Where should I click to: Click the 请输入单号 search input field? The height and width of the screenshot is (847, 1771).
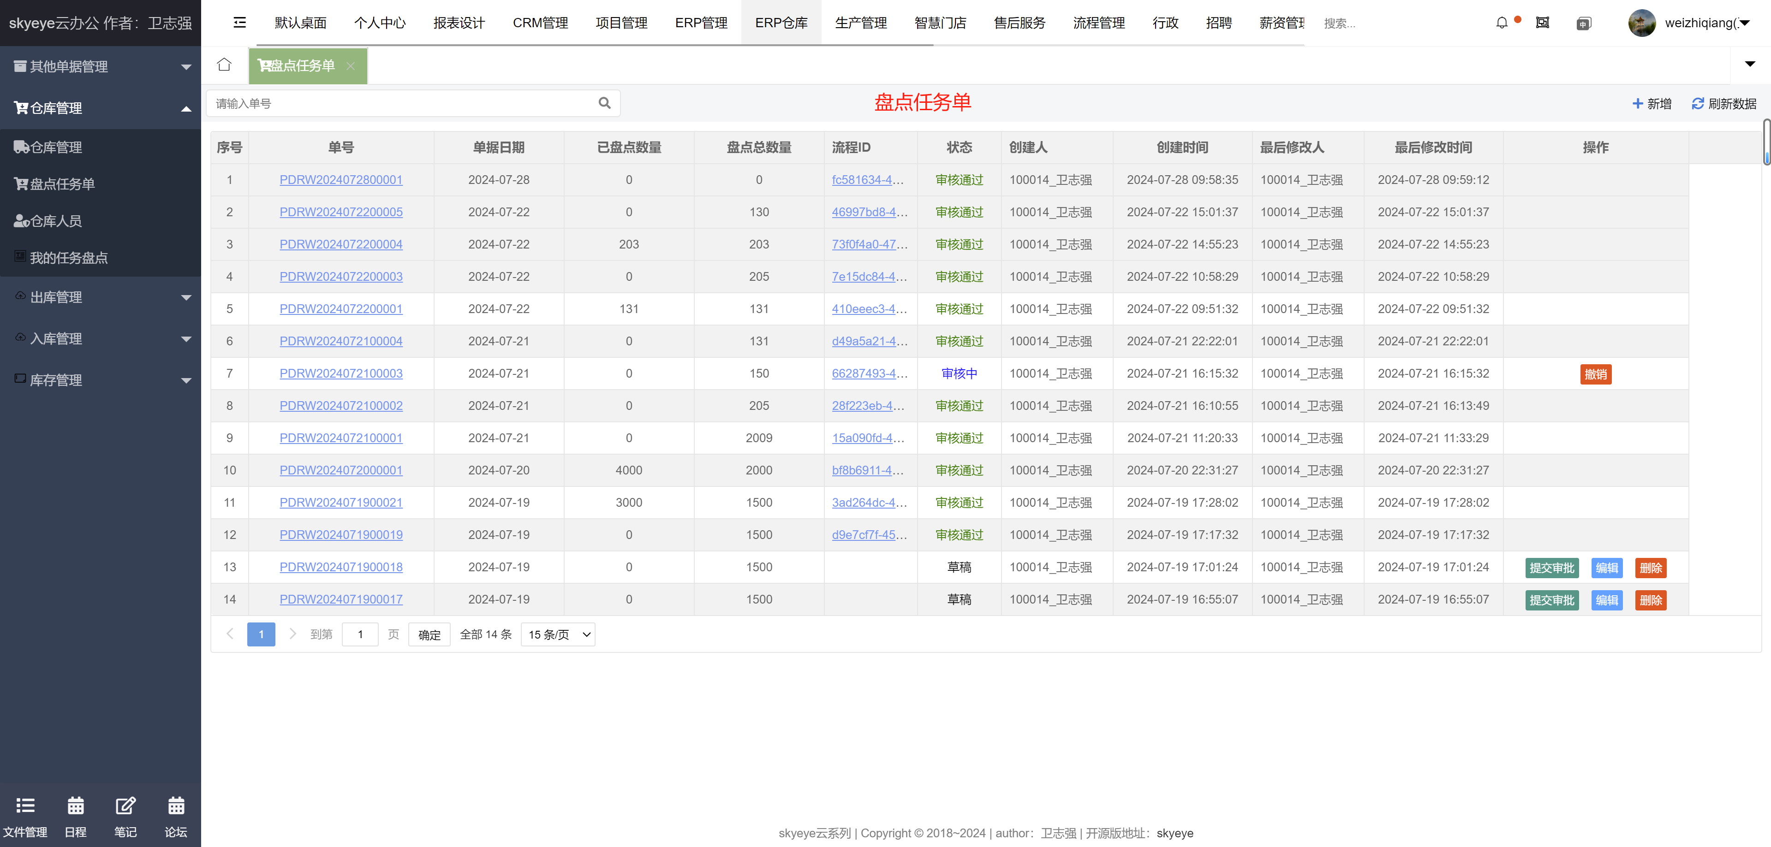[402, 103]
